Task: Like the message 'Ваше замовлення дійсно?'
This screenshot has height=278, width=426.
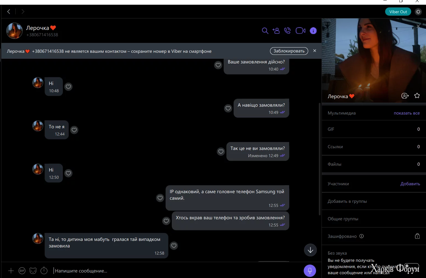Action: [x=218, y=65]
